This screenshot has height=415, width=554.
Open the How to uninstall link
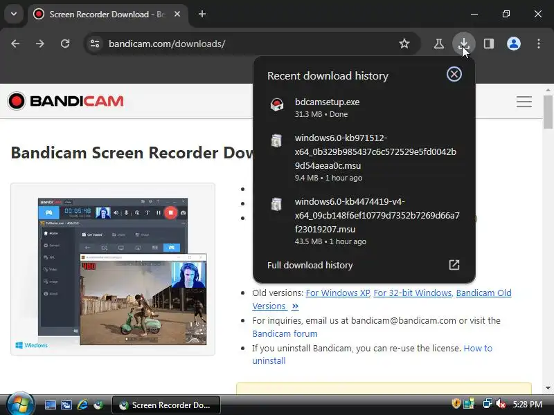478,349
